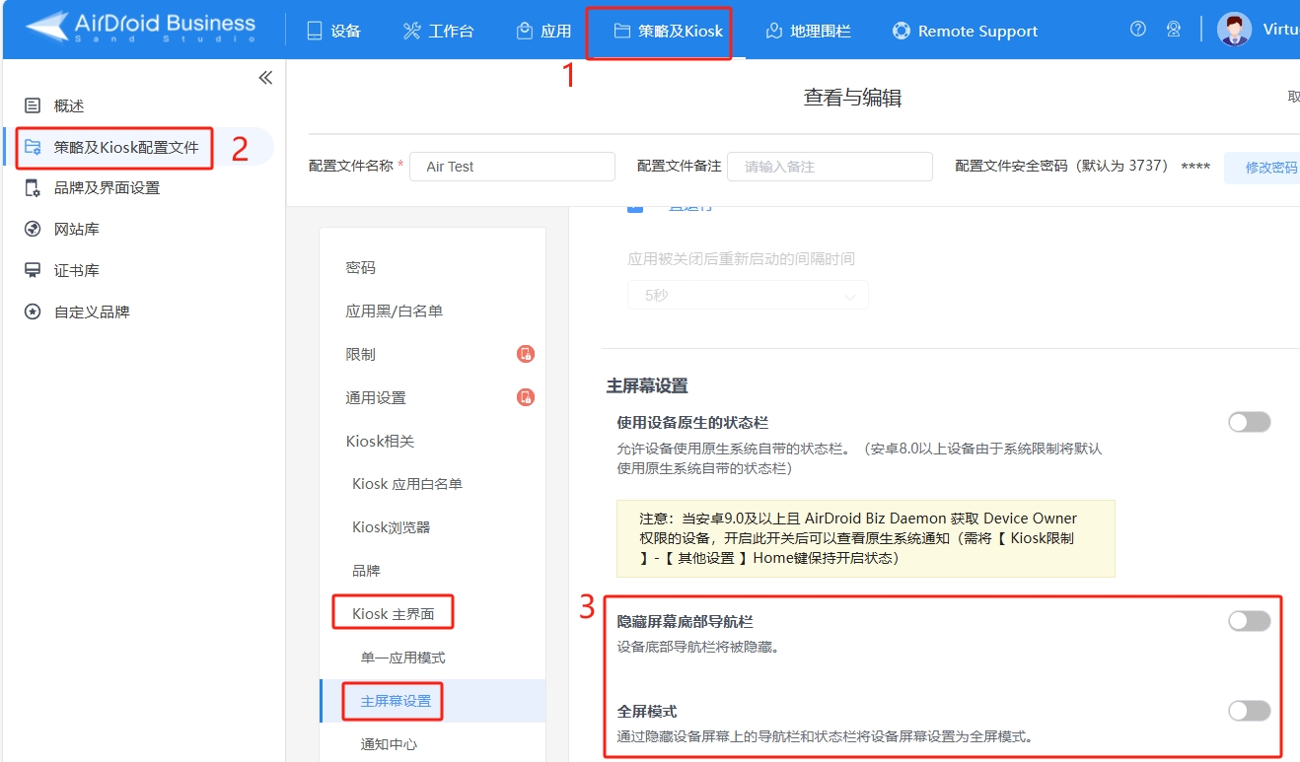Viewport: 1300px width, 762px height.
Task: Click the 自定义品牌 star icon
Action: pos(33,312)
